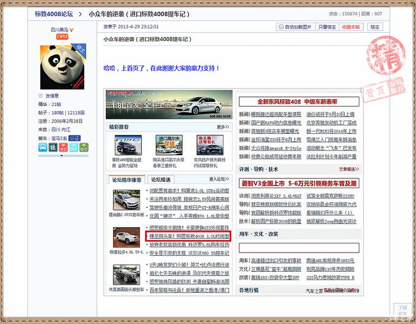This screenshot has height=324, width=416.
Task: Click the dark green badge icon
Action: coord(54,148)
